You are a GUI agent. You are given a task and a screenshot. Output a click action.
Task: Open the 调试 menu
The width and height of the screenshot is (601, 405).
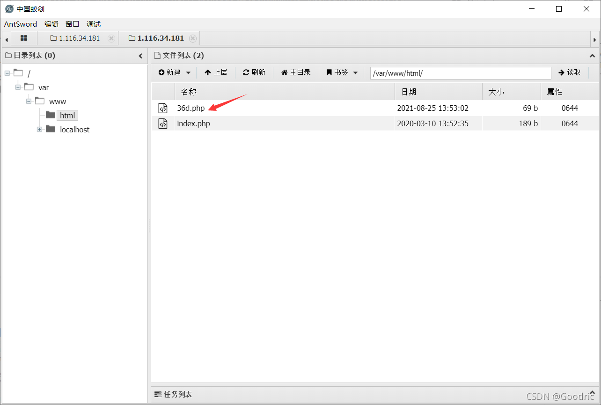pos(94,24)
